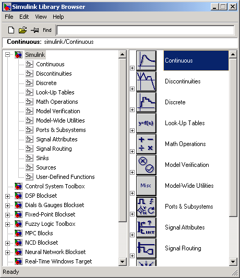
Task: Click the Fixed-Point Blockset library icon
Action: click(18, 214)
